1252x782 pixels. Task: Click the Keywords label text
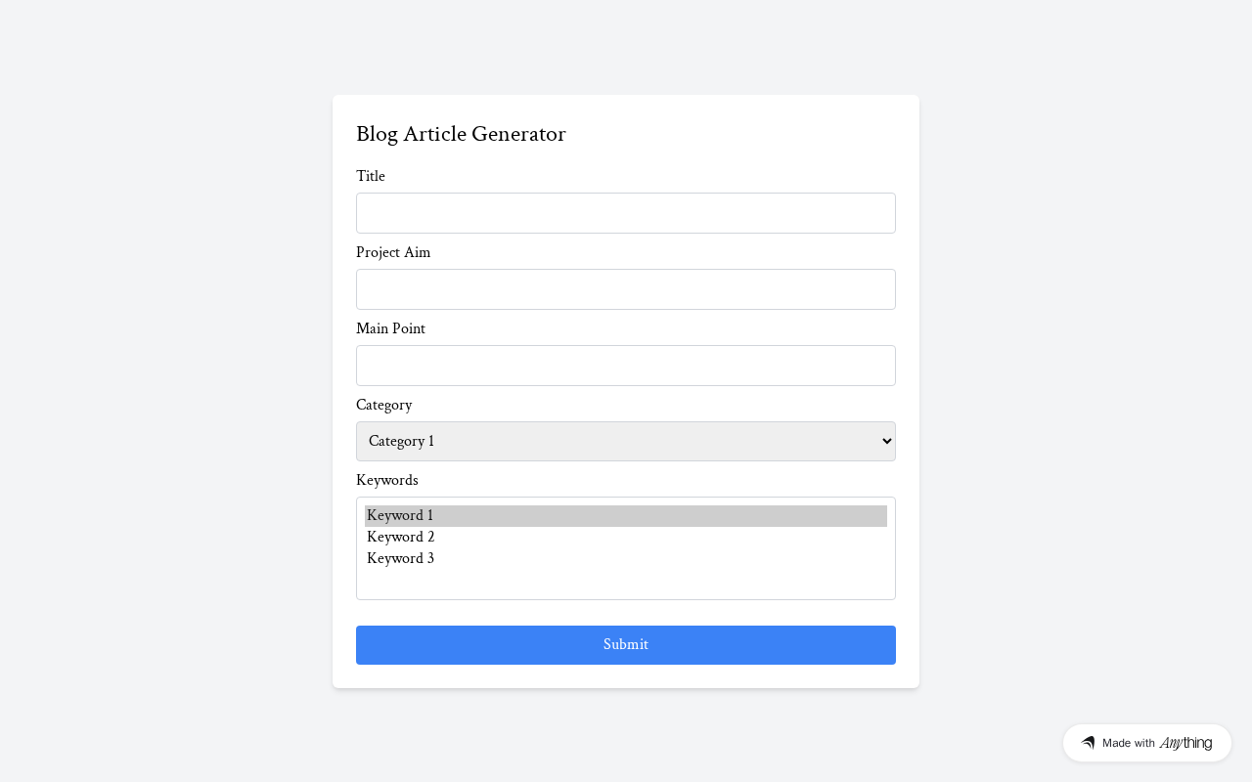tap(387, 481)
